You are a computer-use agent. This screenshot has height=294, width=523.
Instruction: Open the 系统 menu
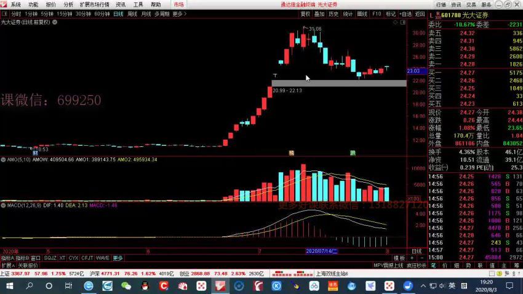[15, 5]
